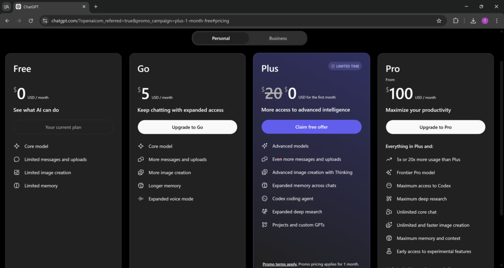Click the Free plan title
Viewport: 504px width, 268px height.
[22, 68]
